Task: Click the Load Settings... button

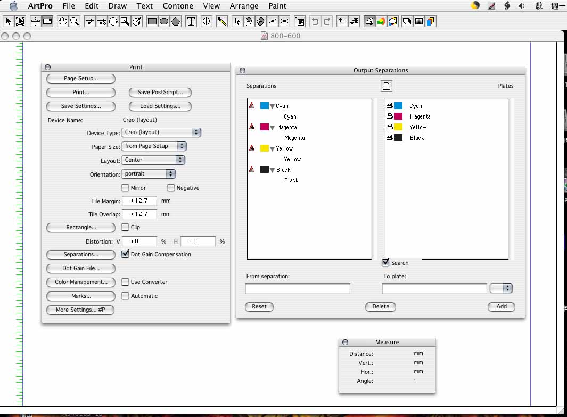Action: (x=160, y=106)
